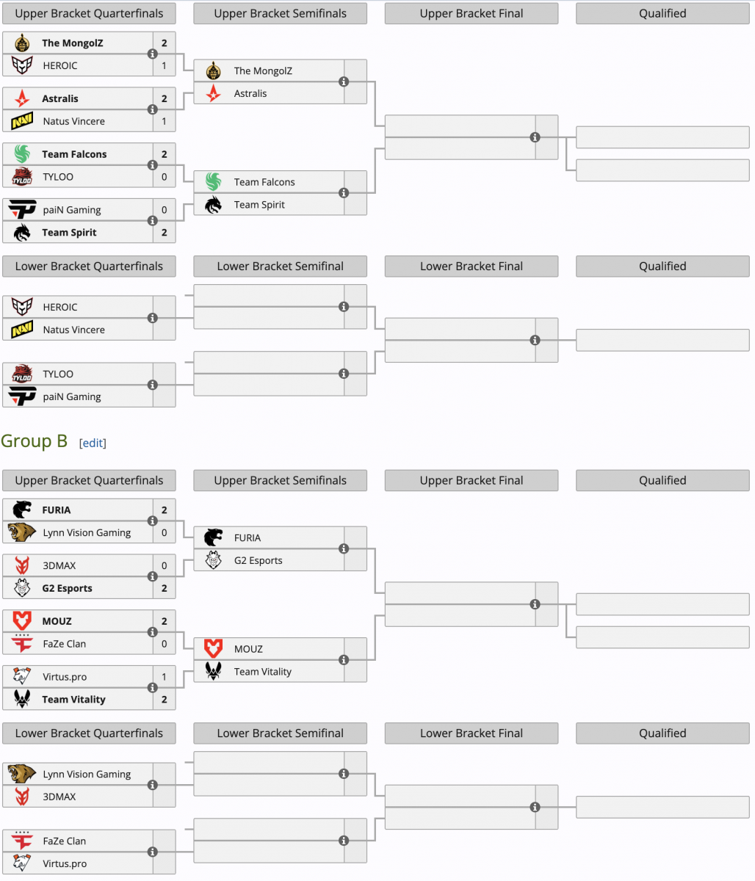Click the Team Vitality logo in Upper Bracket Semifinals
755x881 pixels.
tap(213, 671)
